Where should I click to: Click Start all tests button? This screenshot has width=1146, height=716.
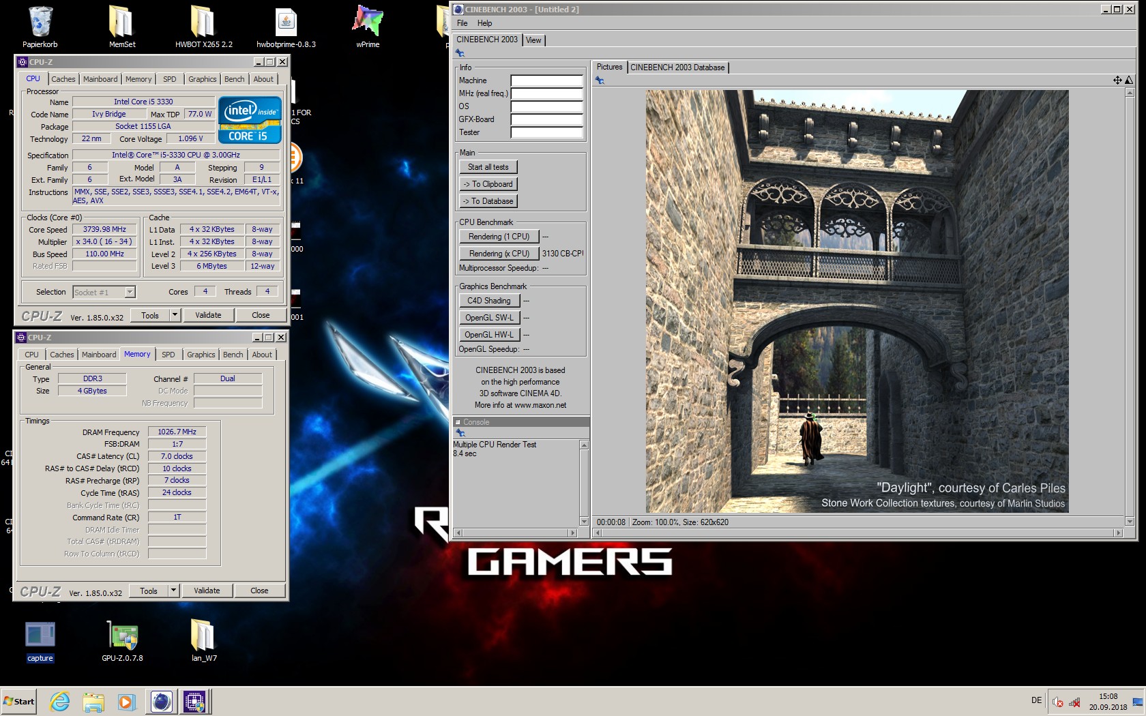[488, 167]
